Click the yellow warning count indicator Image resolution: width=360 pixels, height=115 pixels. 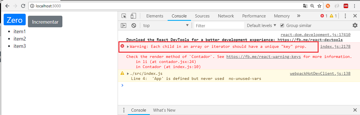333,16
